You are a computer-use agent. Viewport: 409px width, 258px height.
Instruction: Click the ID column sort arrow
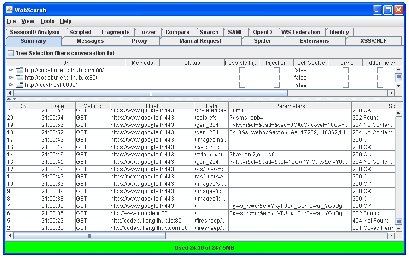click(25, 106)
